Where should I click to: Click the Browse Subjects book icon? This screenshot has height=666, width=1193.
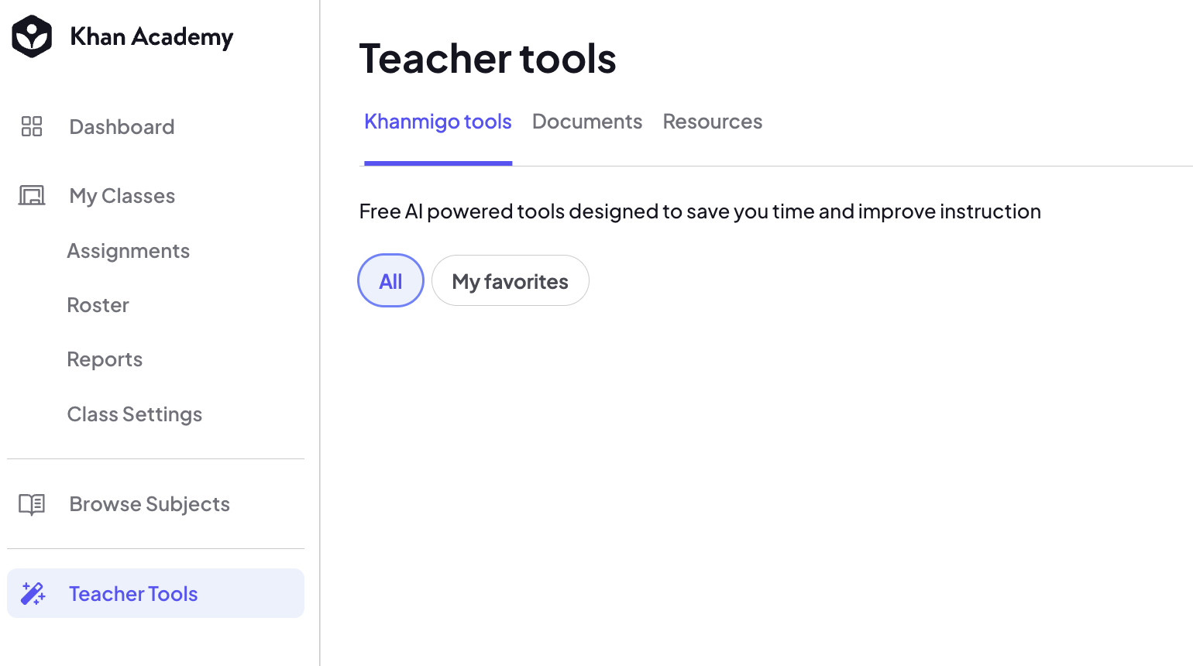pos(32,504)
